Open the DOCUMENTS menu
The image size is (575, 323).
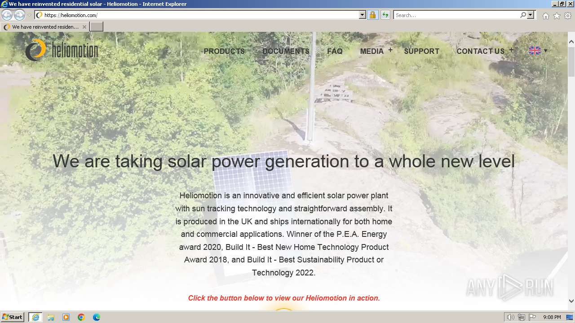pos(286,51)
